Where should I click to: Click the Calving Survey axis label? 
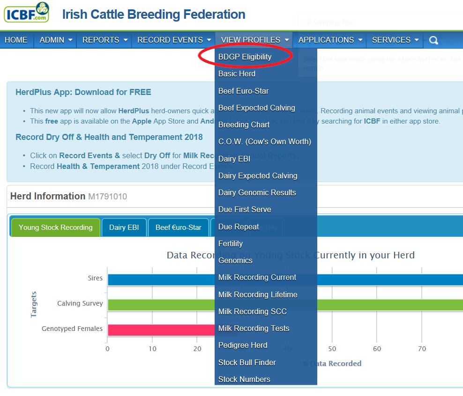point(80,303)
